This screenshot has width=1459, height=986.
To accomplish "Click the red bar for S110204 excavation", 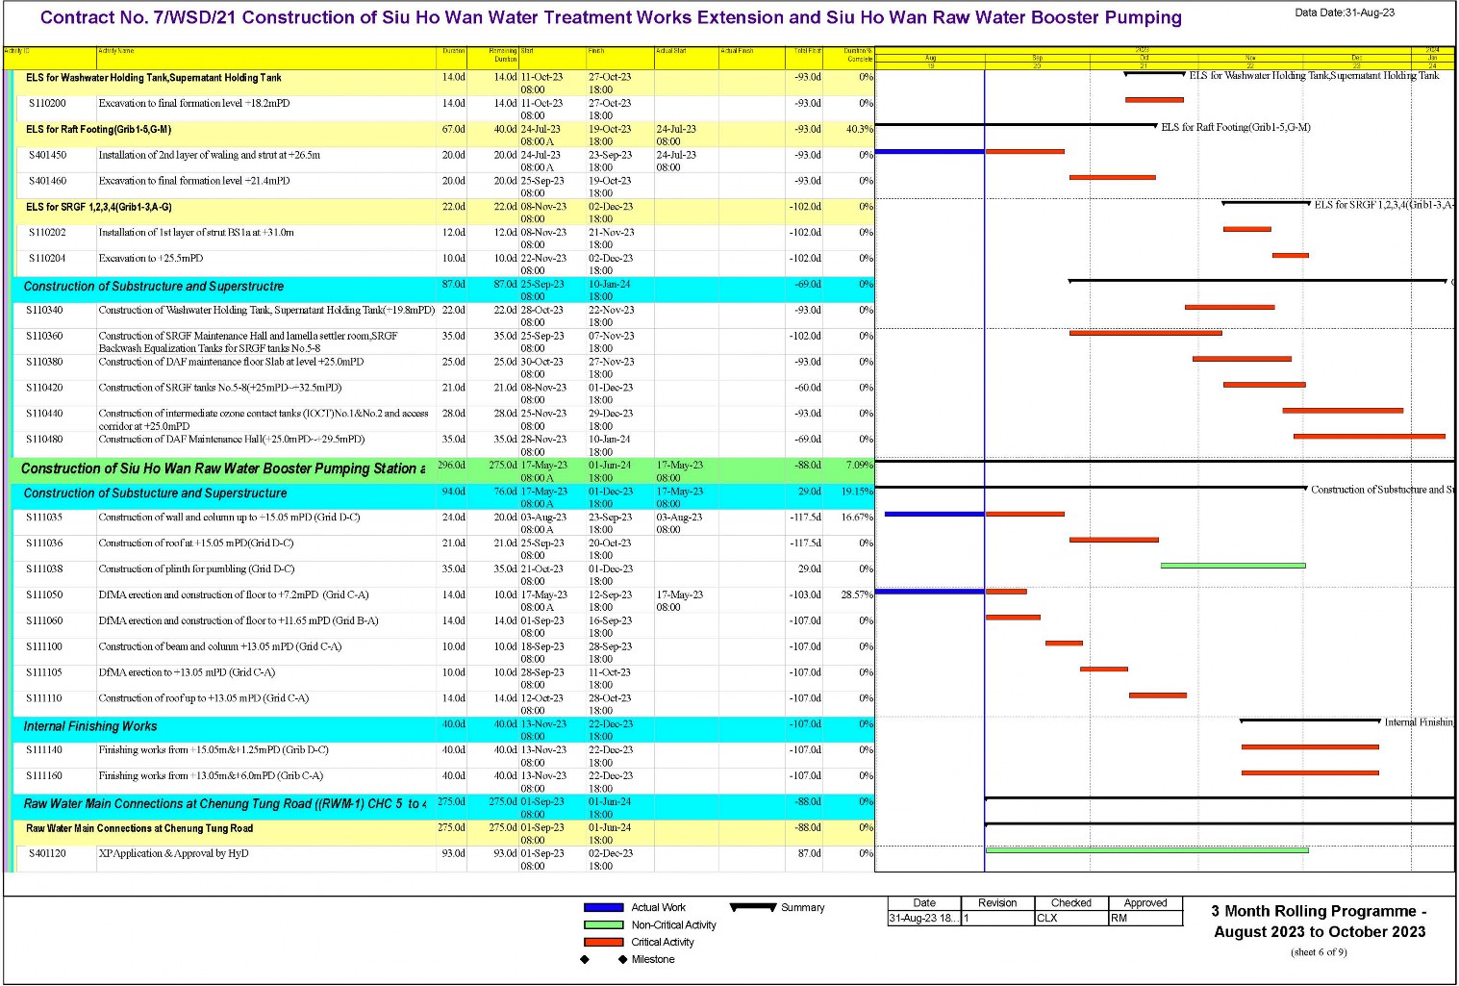I will tap(1291, 255).
